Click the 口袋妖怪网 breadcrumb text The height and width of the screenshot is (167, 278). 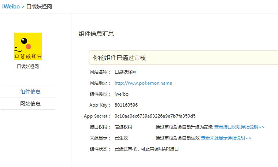tap(39, 7)
